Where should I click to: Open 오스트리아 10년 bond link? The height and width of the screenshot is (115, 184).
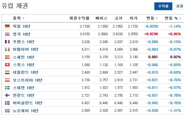(28, 80)
